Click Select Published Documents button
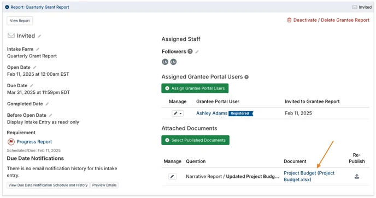The height and width of the screenshot is (198, 376). pos(196,140)
